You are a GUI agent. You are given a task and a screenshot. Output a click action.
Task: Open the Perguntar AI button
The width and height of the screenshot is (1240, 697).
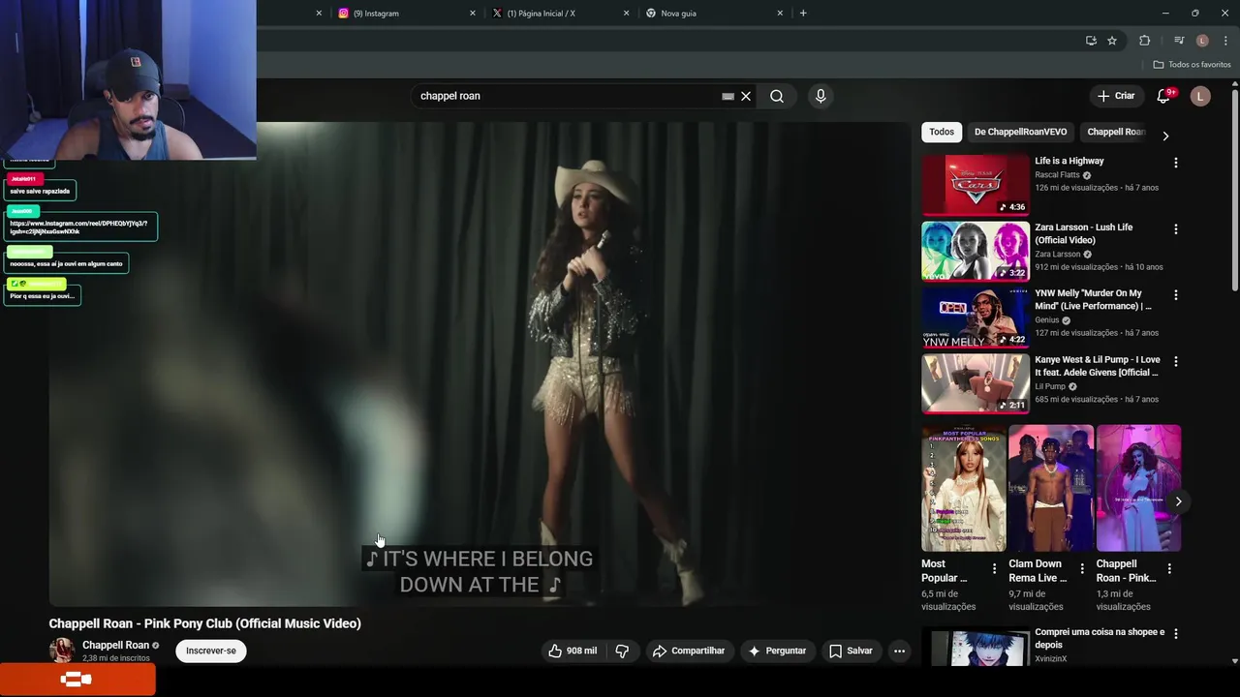(777, 651)
